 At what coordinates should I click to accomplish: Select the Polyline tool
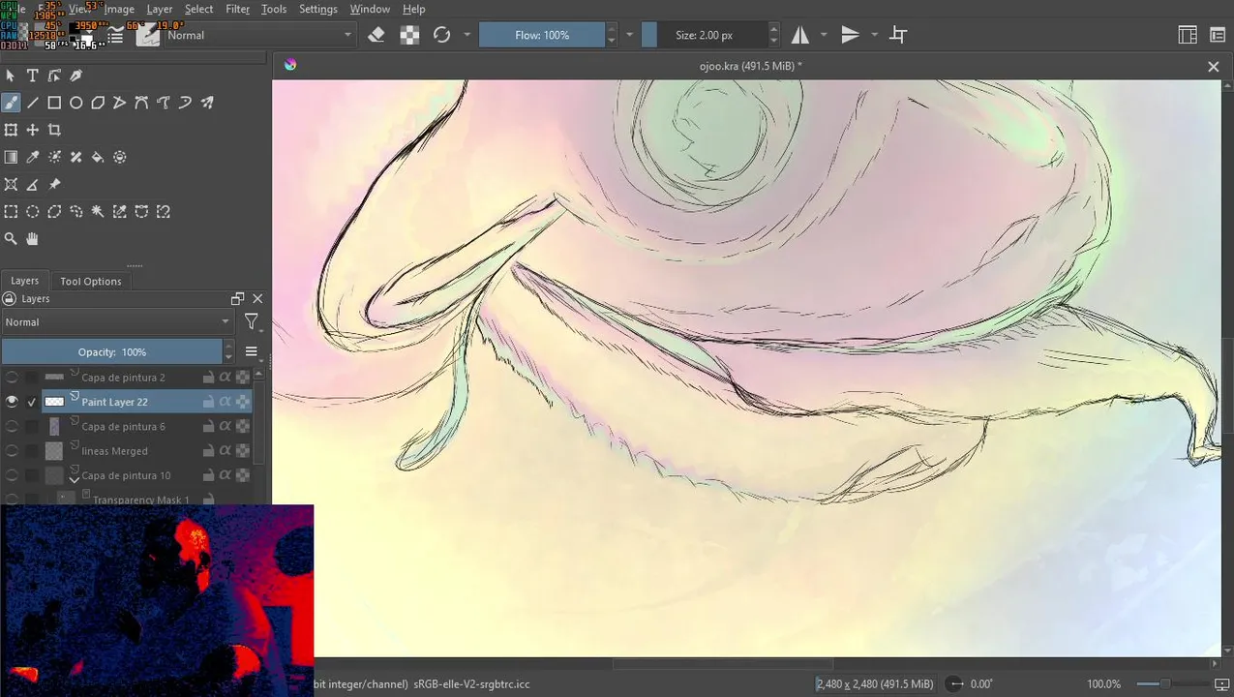click(120, 103)
